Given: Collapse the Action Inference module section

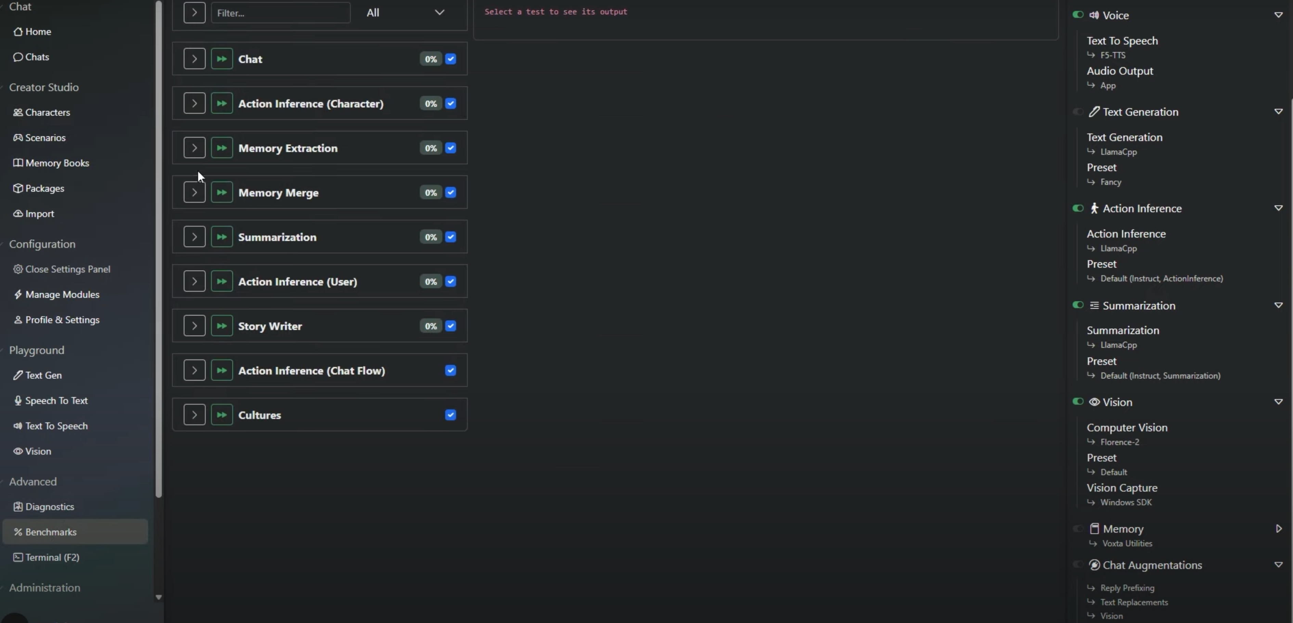Looking at the screenshot, I should click(1278, 208).
